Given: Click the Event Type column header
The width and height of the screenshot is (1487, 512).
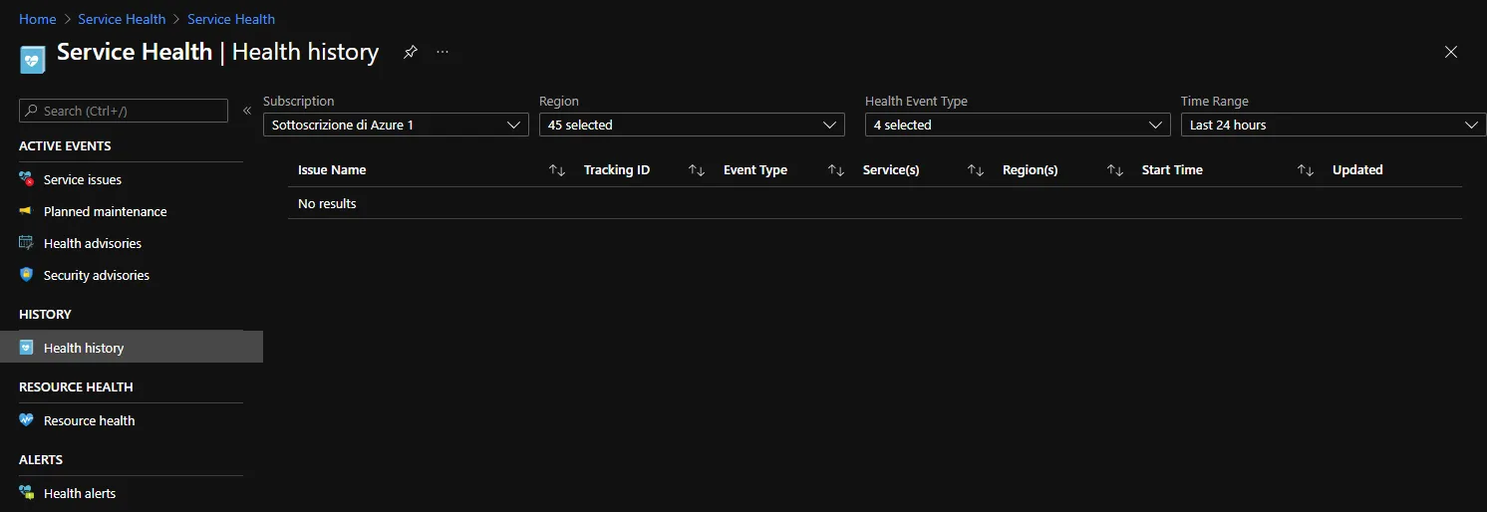Looking at the screenshot, I should 755,170.
